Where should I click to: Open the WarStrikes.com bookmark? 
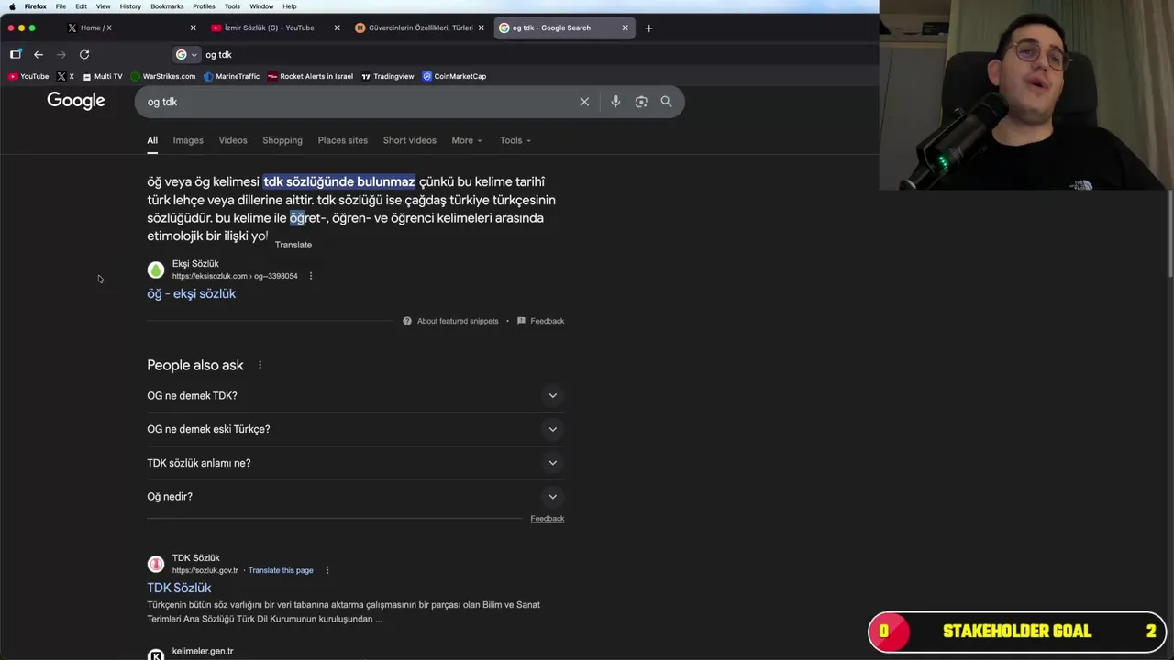click(162, 76)
